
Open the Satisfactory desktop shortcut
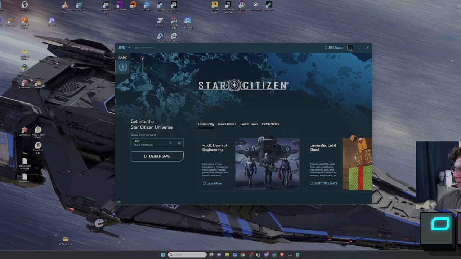[174, 37]
